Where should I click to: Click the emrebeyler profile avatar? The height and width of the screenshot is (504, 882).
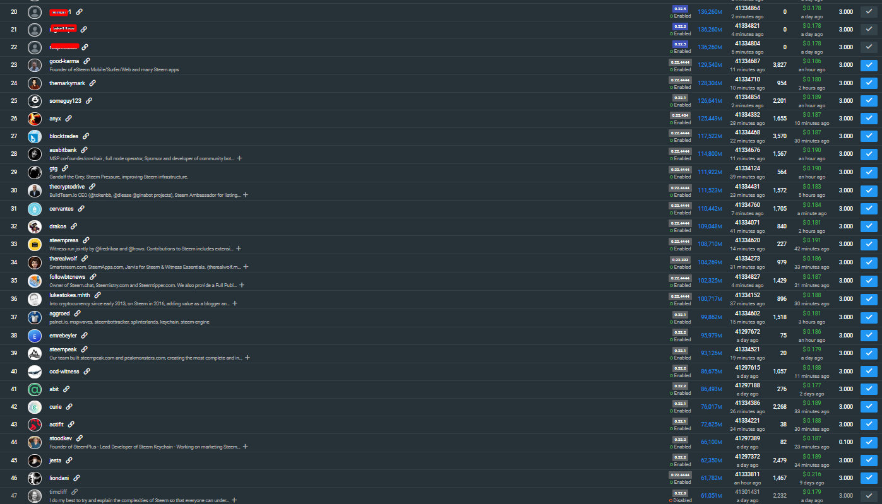[x=35, y=336]
